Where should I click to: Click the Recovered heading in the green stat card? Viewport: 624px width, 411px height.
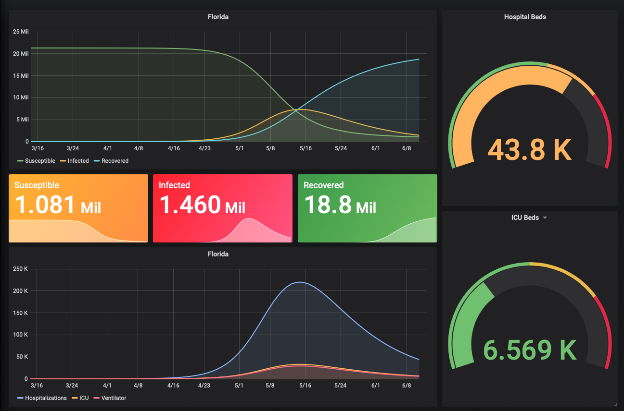coord(323,185)
